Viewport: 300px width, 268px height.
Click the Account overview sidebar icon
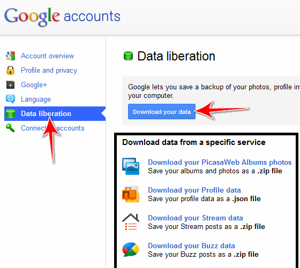coord(10,56)
